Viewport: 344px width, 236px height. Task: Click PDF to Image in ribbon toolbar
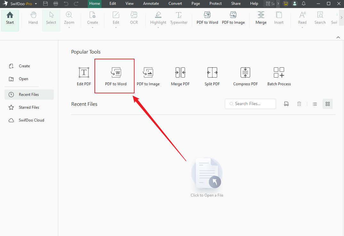pos(233,18)
